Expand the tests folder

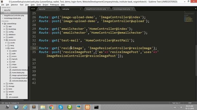(4, 89)
